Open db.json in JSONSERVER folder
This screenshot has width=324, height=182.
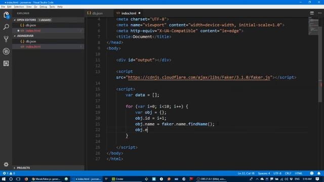click(x=49, y=41)
